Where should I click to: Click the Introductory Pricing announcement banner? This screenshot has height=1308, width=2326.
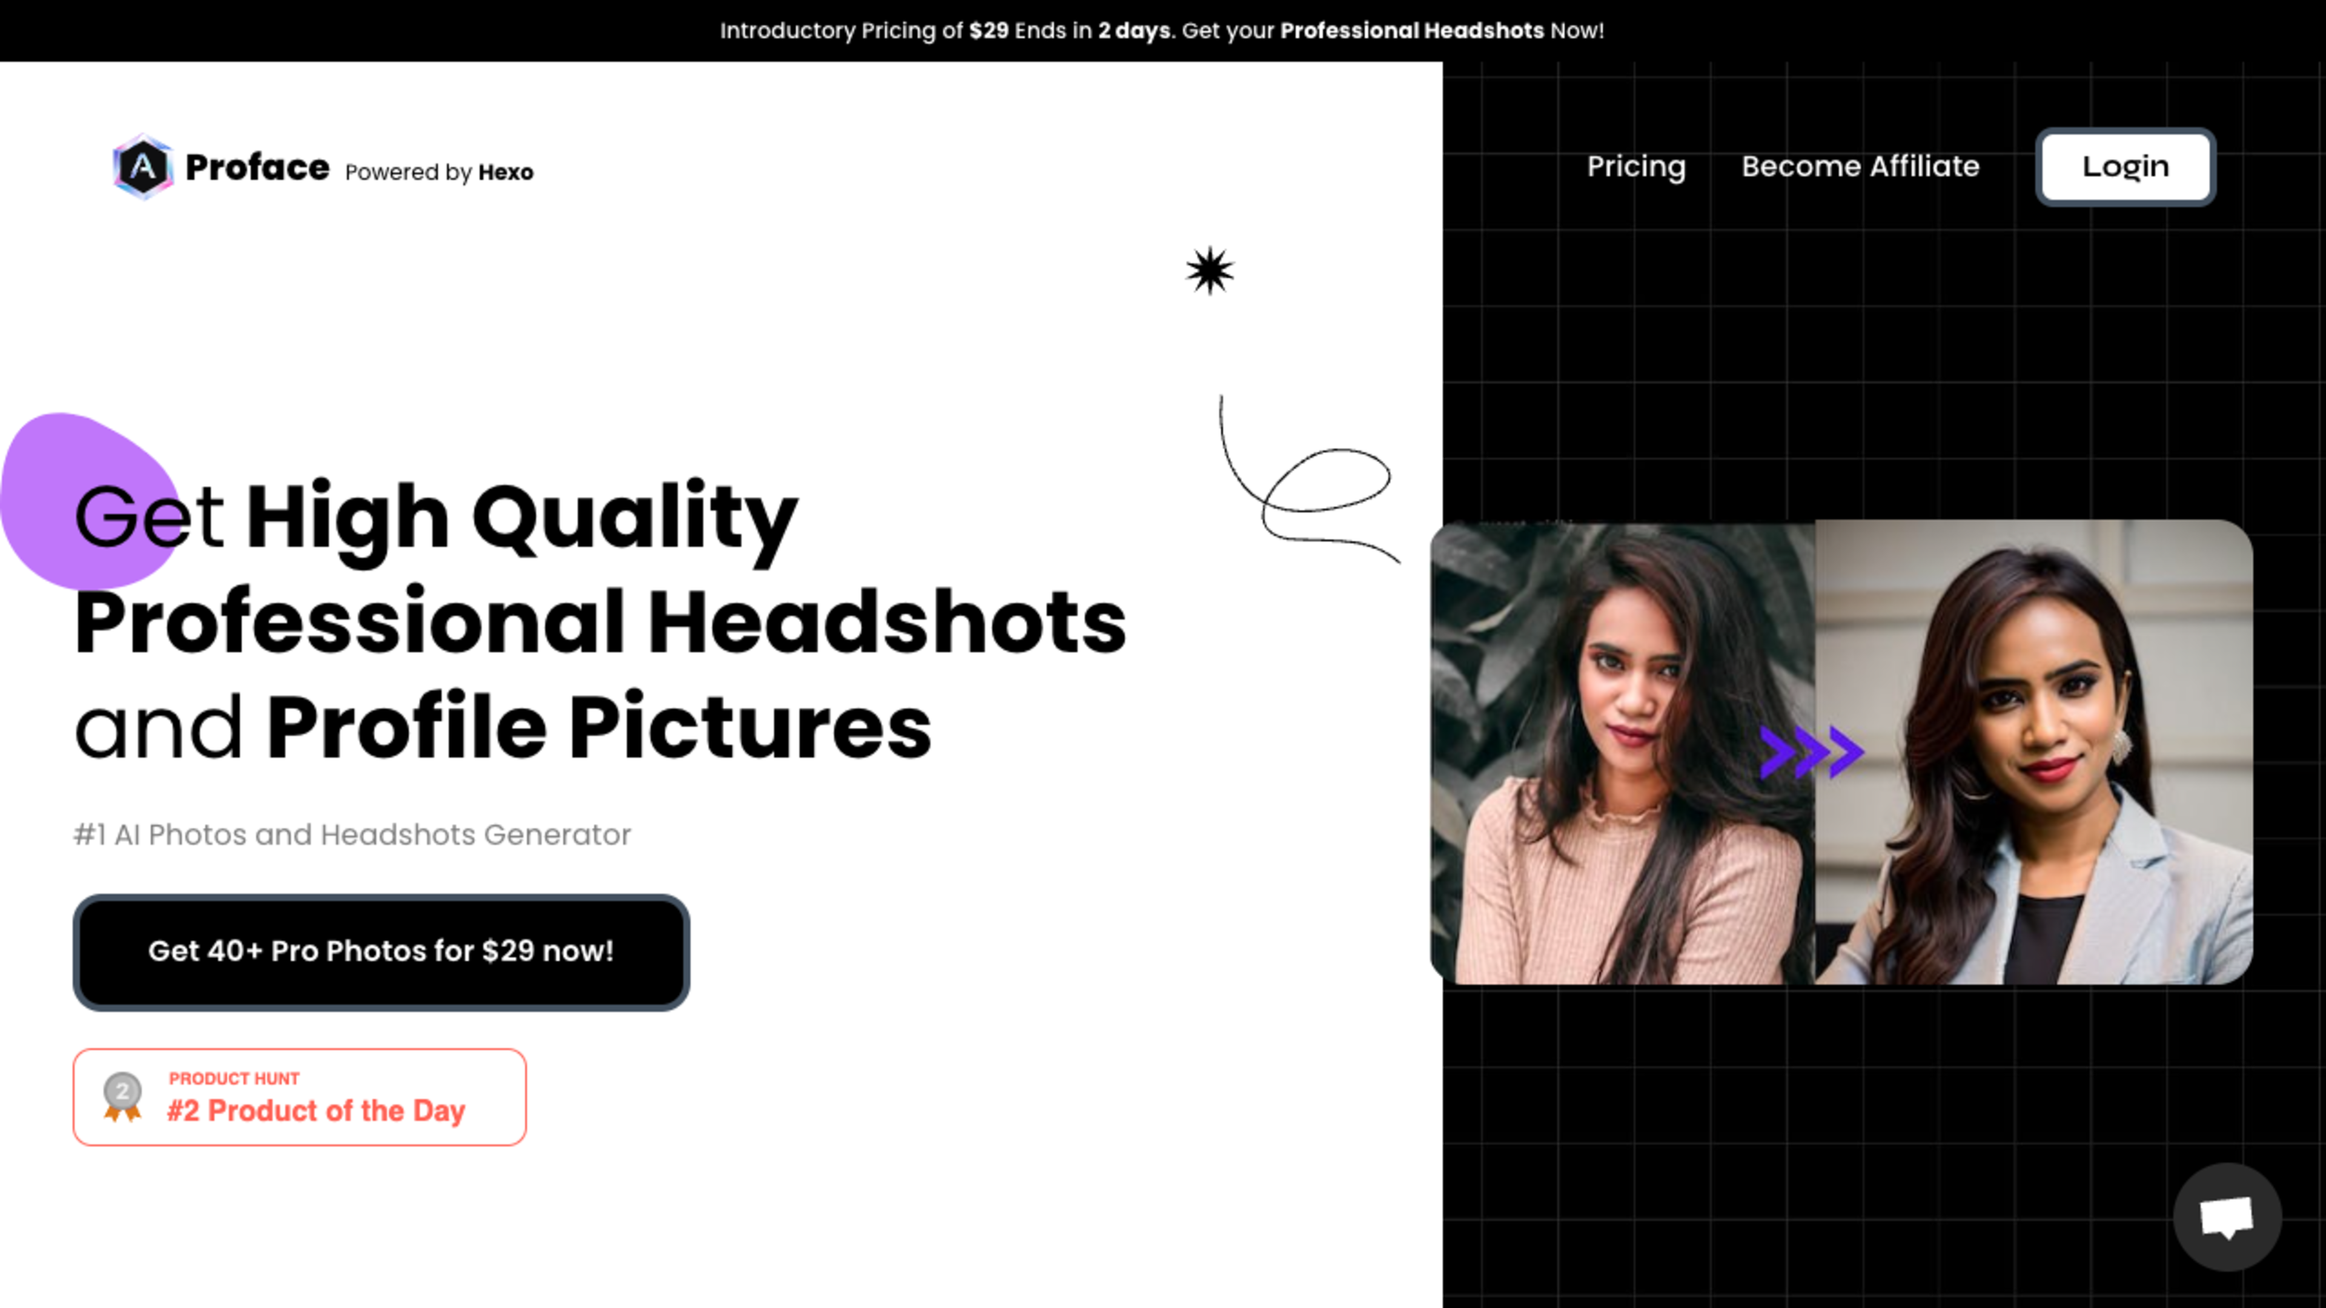pos(1162,31)
